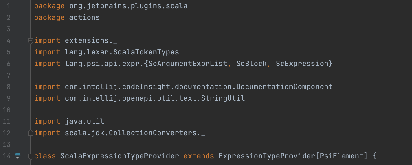The width and height of the screenshot is (412, 165).
Task: Click the ExpressionTypeProvider supertype name
Action: pyautogui.click(x=267, y=156)
